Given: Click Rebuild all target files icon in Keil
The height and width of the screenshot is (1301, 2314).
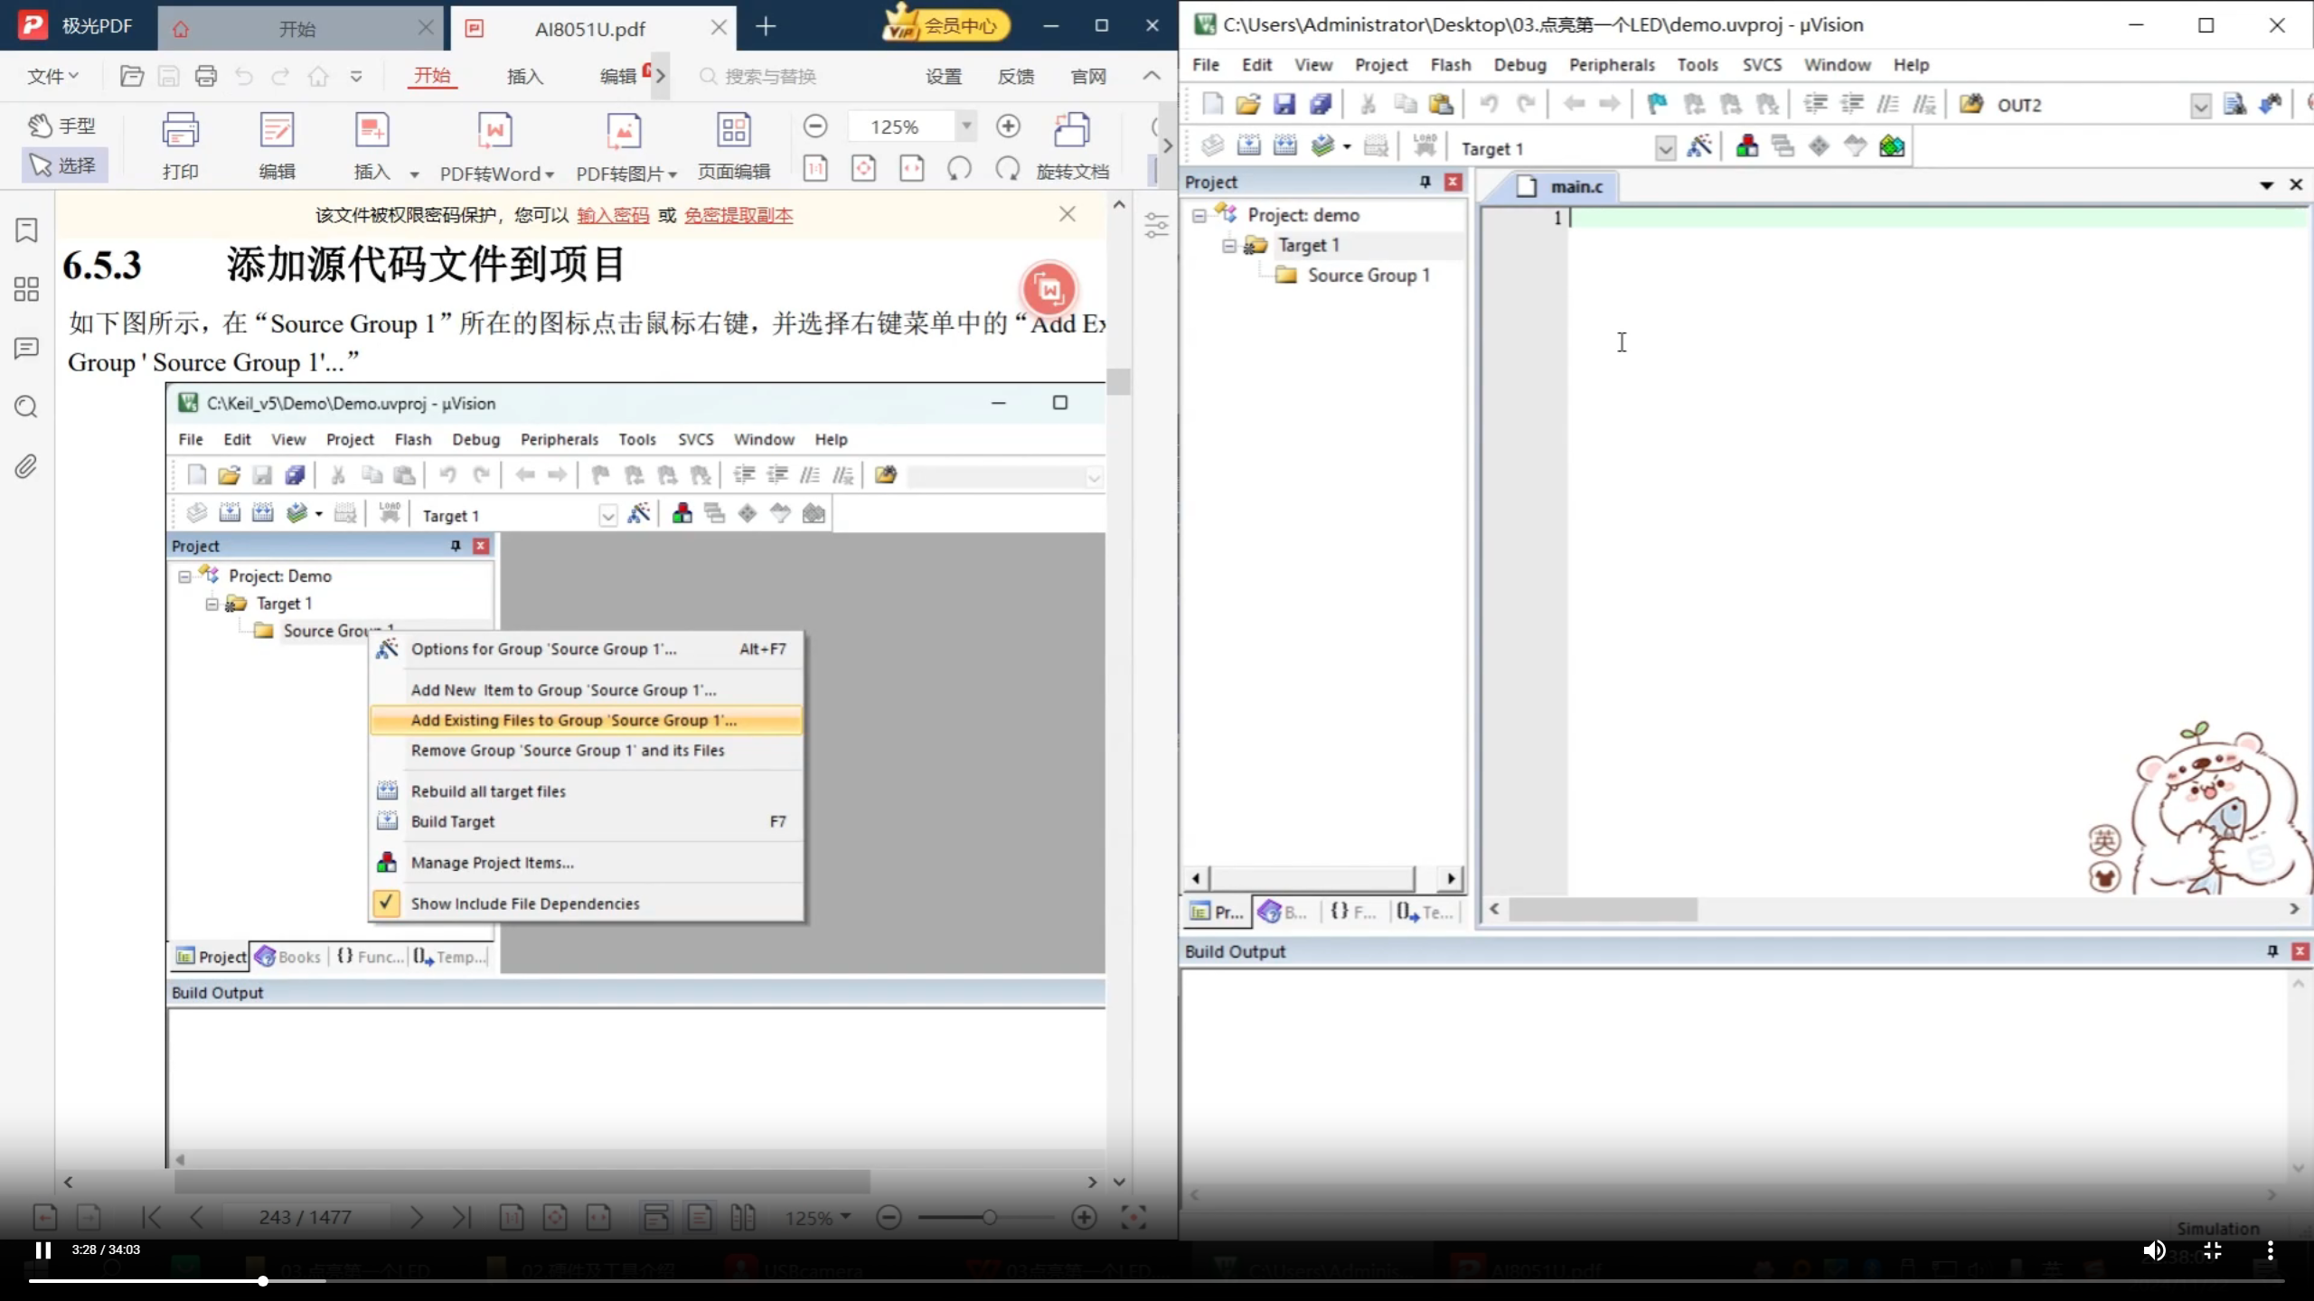Looking at the screenshot, I should coord(1285,145).
